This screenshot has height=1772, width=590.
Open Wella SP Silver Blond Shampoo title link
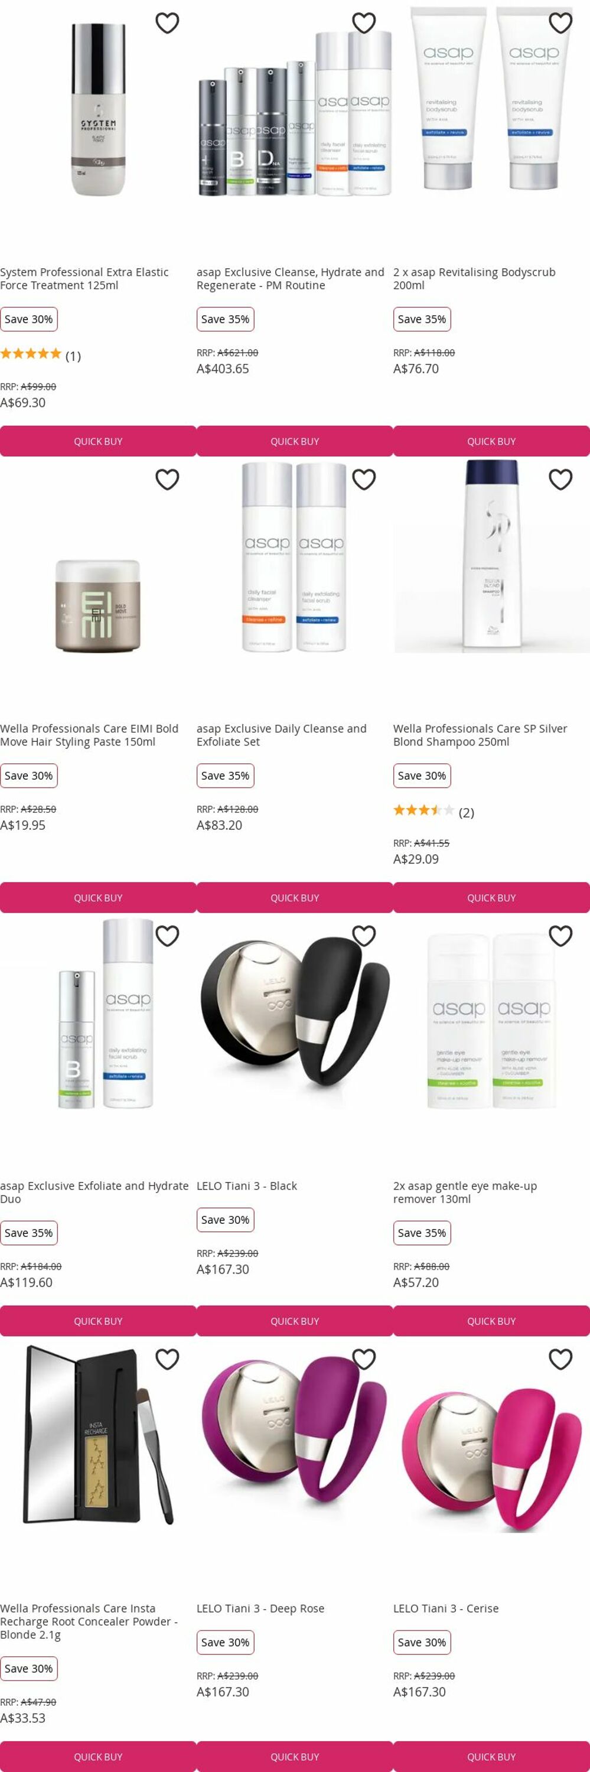click(480, 735)
